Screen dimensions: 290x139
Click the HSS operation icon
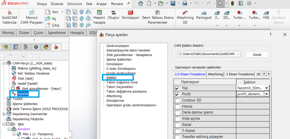(266, 13)
